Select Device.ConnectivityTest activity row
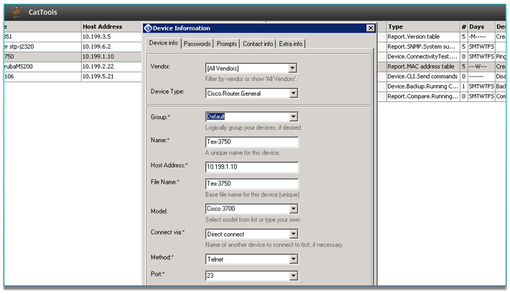This screenshot has width=510, height=294. tap(422, 57)
